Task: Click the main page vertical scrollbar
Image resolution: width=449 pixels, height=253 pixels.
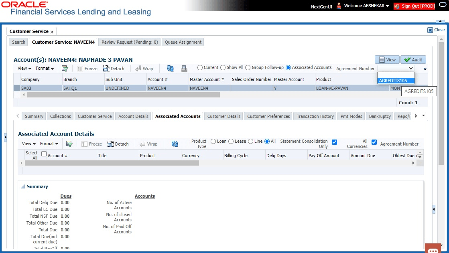Action: click(x=441, y=103)
